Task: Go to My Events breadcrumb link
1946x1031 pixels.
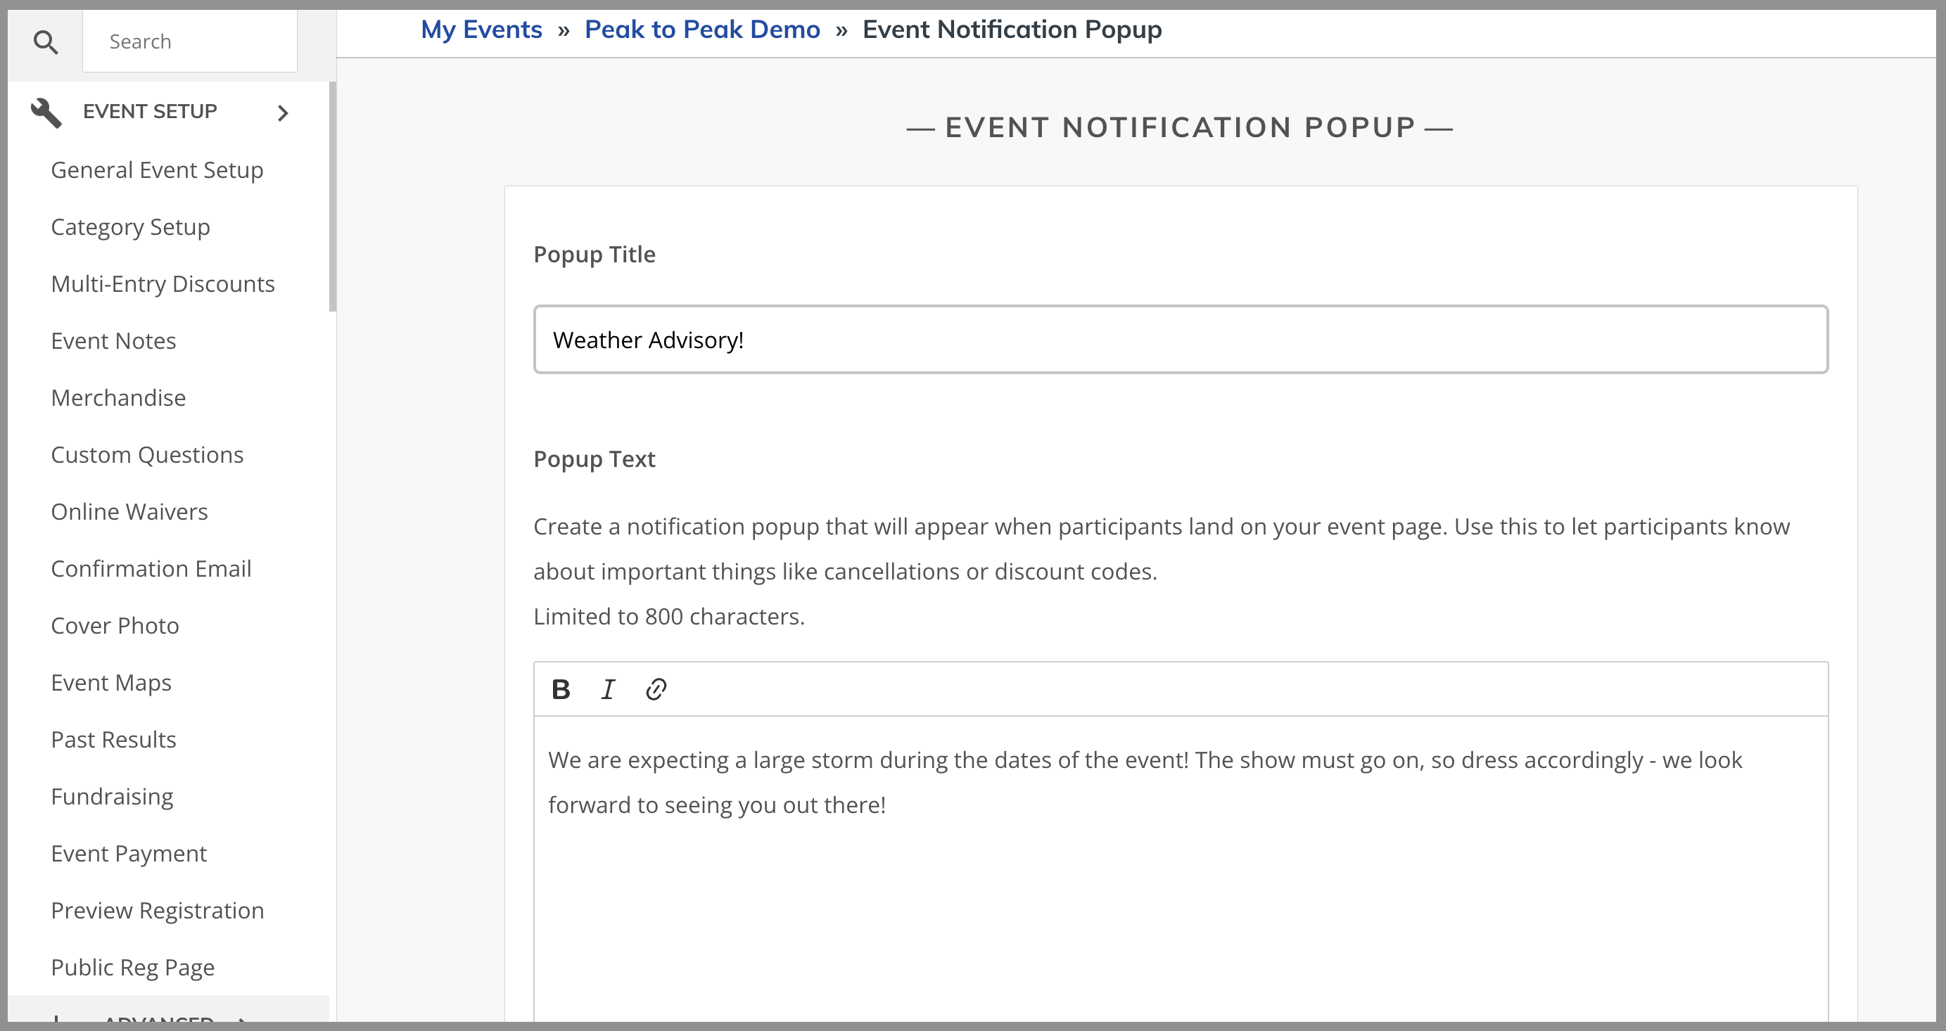Action: coord(481,30)
